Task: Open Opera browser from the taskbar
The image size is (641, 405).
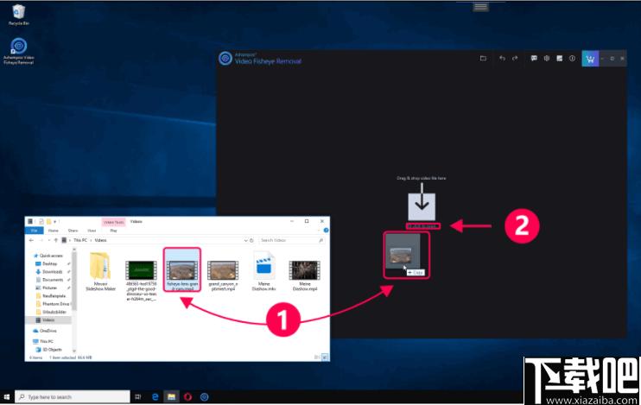Action: (187, 396)
